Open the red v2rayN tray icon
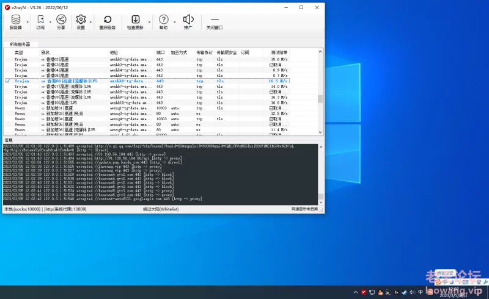Viewport: 489px width, 299px height. (x=364, y=292)
